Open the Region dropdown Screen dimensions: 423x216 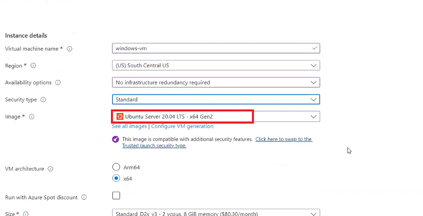[215, 65]
